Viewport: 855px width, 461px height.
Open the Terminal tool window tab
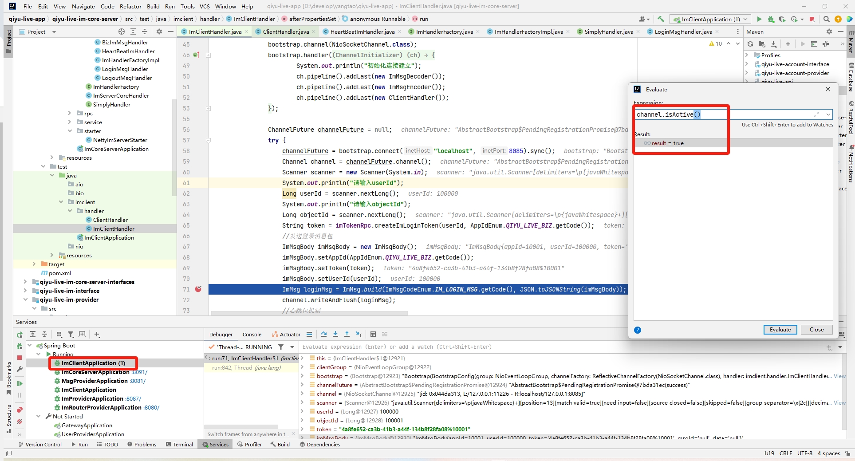pyautogui.click(x=179, y=444)
